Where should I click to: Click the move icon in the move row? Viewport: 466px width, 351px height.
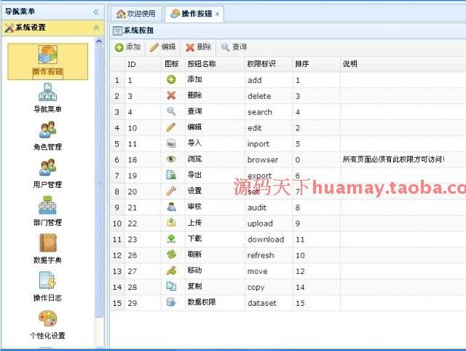(x=171, y=270)
